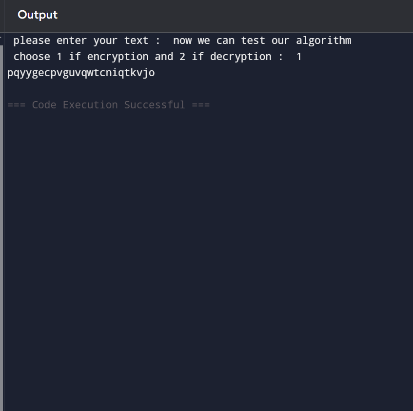The height and width of the screenshot is (411, 413).
Task: Click the word 'encryption' in second line
Action: coord(118,57)
